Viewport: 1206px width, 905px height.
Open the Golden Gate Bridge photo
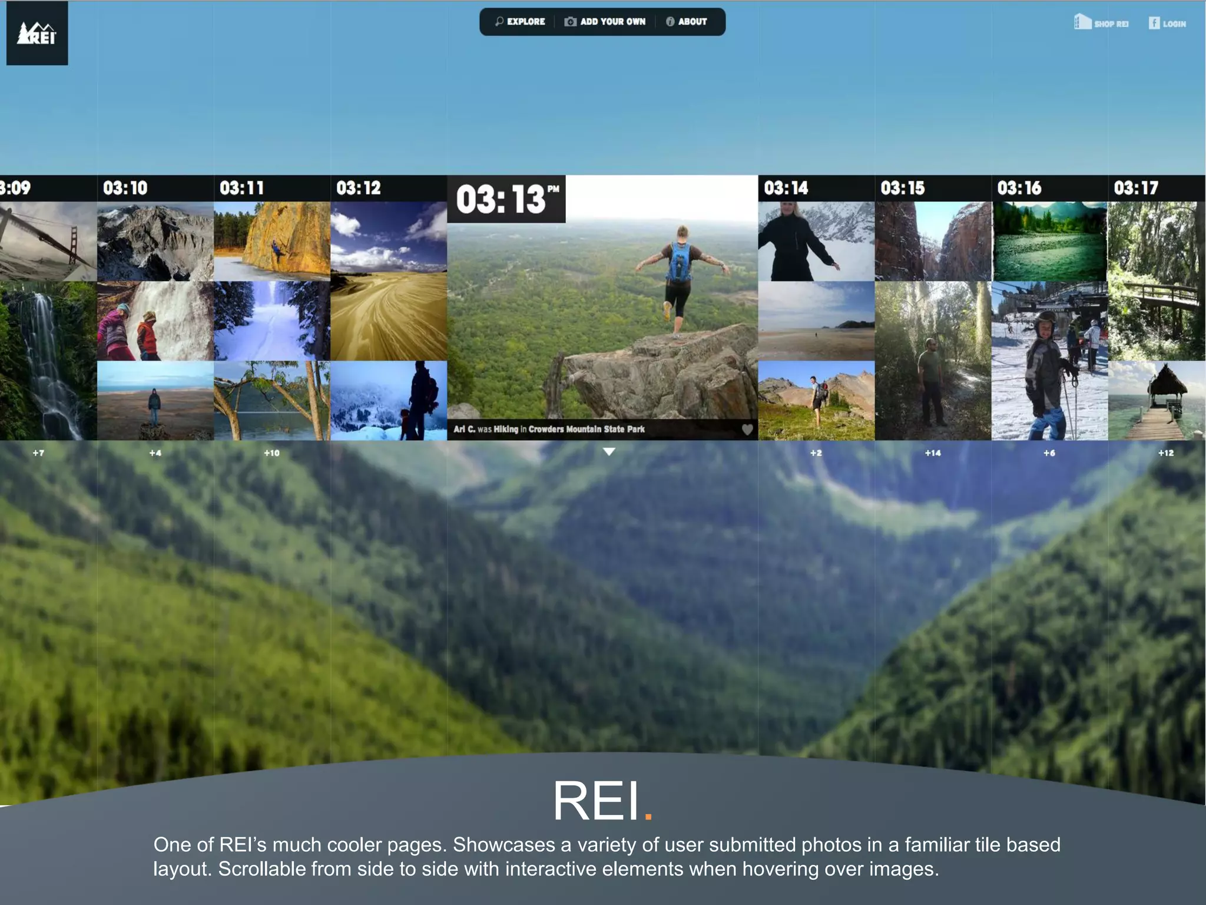click(48, 242)
